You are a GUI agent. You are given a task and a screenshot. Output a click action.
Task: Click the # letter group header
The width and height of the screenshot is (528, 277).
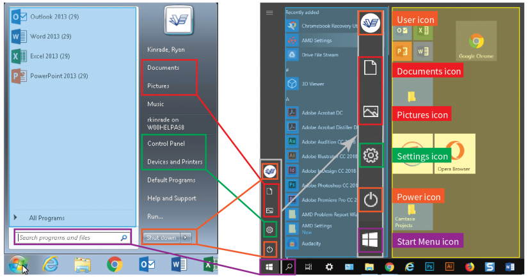287,70
